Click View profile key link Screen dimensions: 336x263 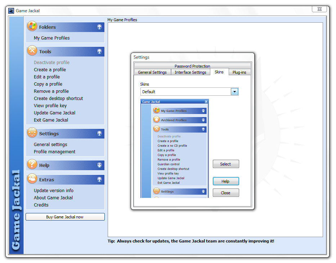pyautogui.click(x=50, y=105)
